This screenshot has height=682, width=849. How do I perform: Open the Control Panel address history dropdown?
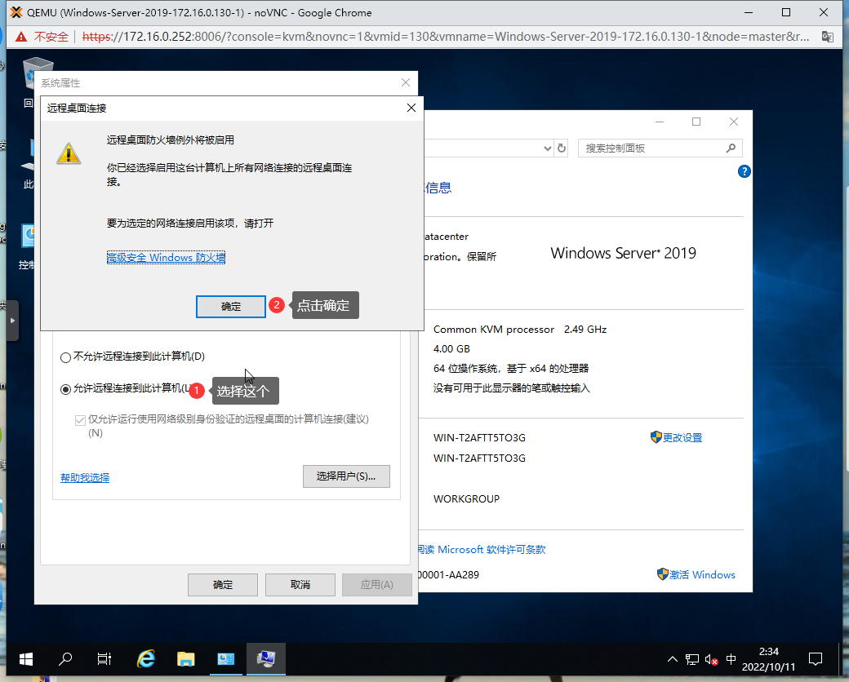pos(548,148)
